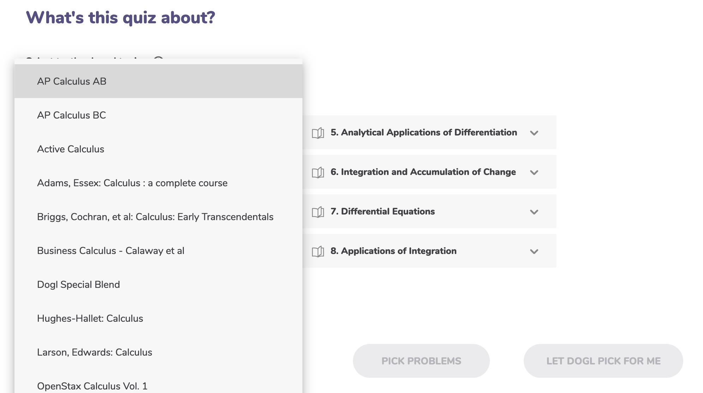Pick Adams, Essex: Calculus a complete course
Screen dimensions: 703x393
pyautogui.click(x=158, y=183)
